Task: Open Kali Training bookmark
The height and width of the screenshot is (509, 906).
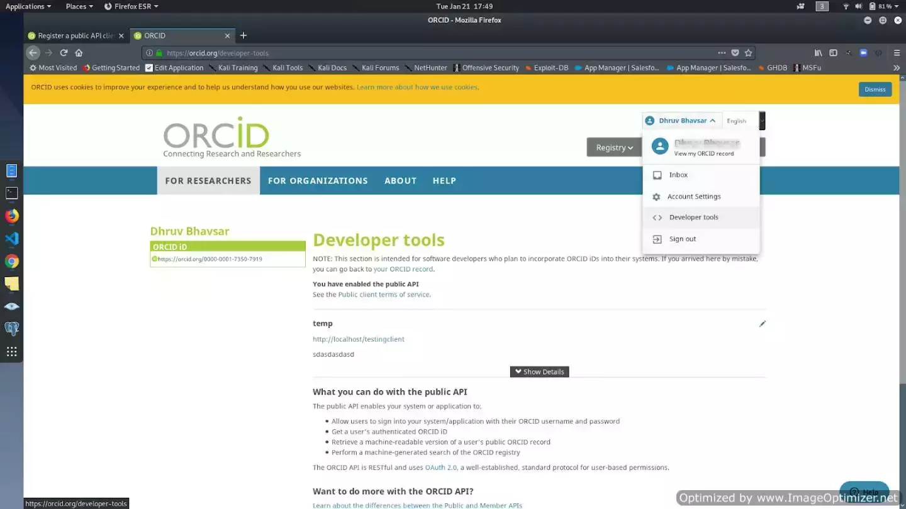Action: click(233, 68)
